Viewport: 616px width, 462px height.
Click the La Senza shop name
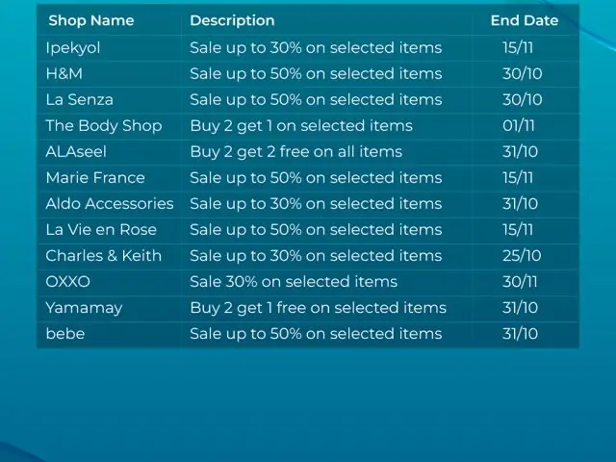(79, 100)
